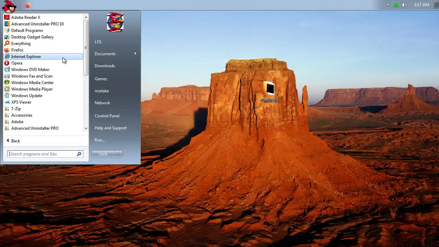439x247 pixels.
Task: Click the search magnifier icon
Action: 79,154
